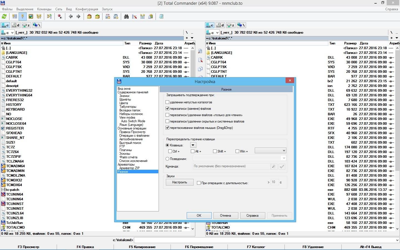The image size is (400, 250).
Task: Click the copy names to clipboard icon
Action: click(151, 17)
